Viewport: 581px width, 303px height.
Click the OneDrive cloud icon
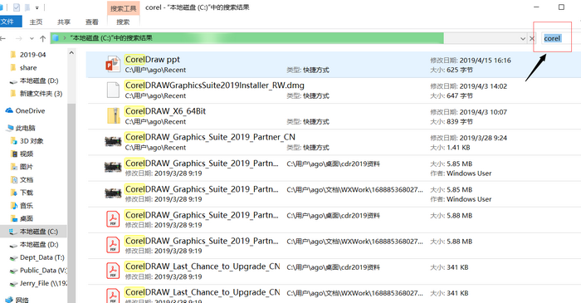point(9,110)
